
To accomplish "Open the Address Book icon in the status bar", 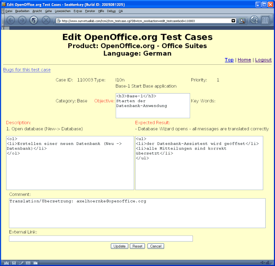I will (x=28, y=263).
